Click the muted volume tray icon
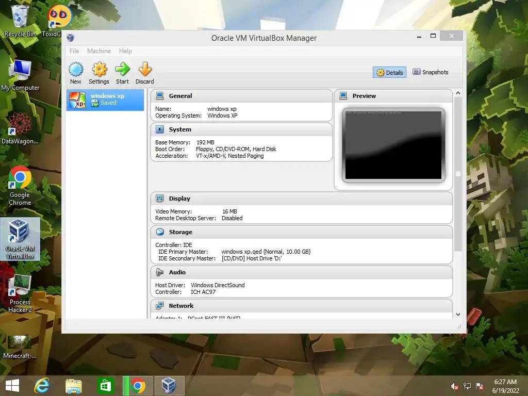The image size is (528, 396). tap(455, 386)
